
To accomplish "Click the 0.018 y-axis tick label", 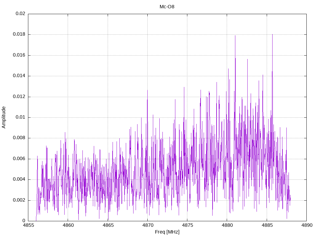I will tap(19, 34).
